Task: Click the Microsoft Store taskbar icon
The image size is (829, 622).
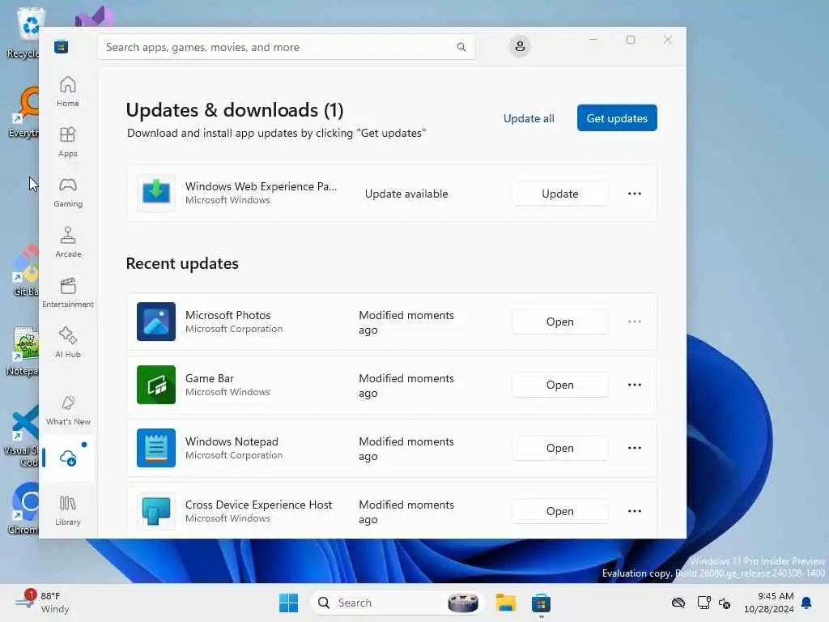Action: click(541, 603)
